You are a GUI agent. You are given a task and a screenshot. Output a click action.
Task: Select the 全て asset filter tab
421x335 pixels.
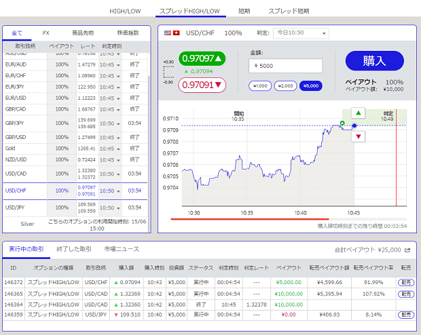click(x=17, y=33)
